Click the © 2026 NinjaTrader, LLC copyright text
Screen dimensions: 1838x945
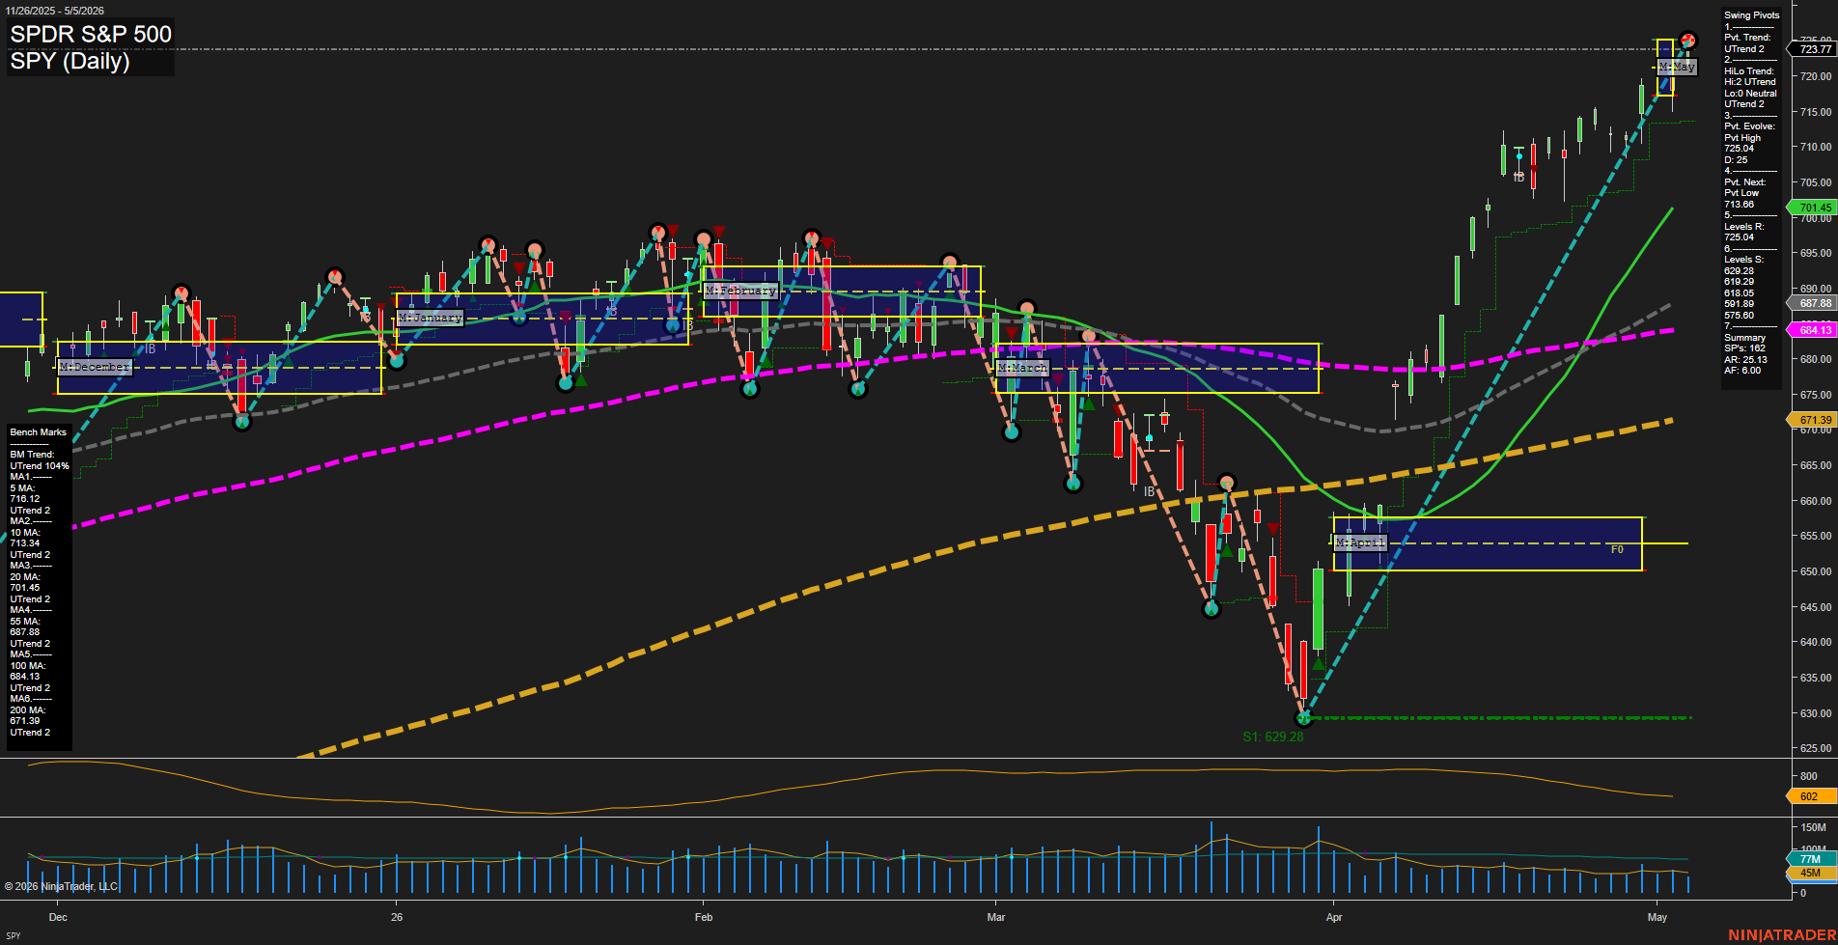[61, 886]
